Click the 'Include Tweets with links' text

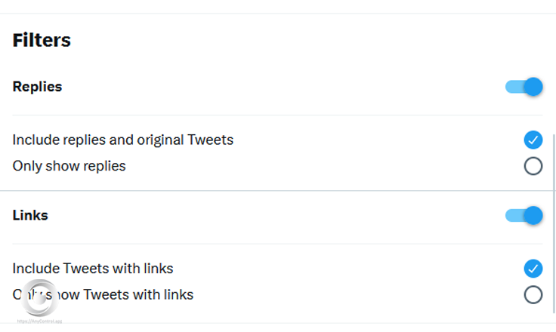93,268
